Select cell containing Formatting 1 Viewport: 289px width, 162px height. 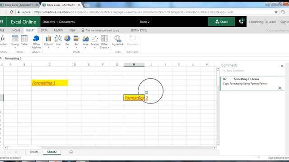pyautogui.click(x=50, y=83)
